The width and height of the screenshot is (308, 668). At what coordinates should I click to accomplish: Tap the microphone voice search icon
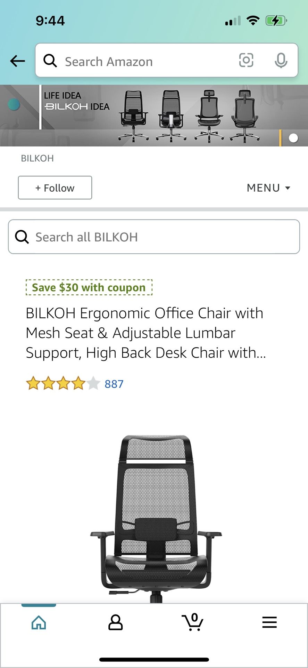(x=281, y=61)
